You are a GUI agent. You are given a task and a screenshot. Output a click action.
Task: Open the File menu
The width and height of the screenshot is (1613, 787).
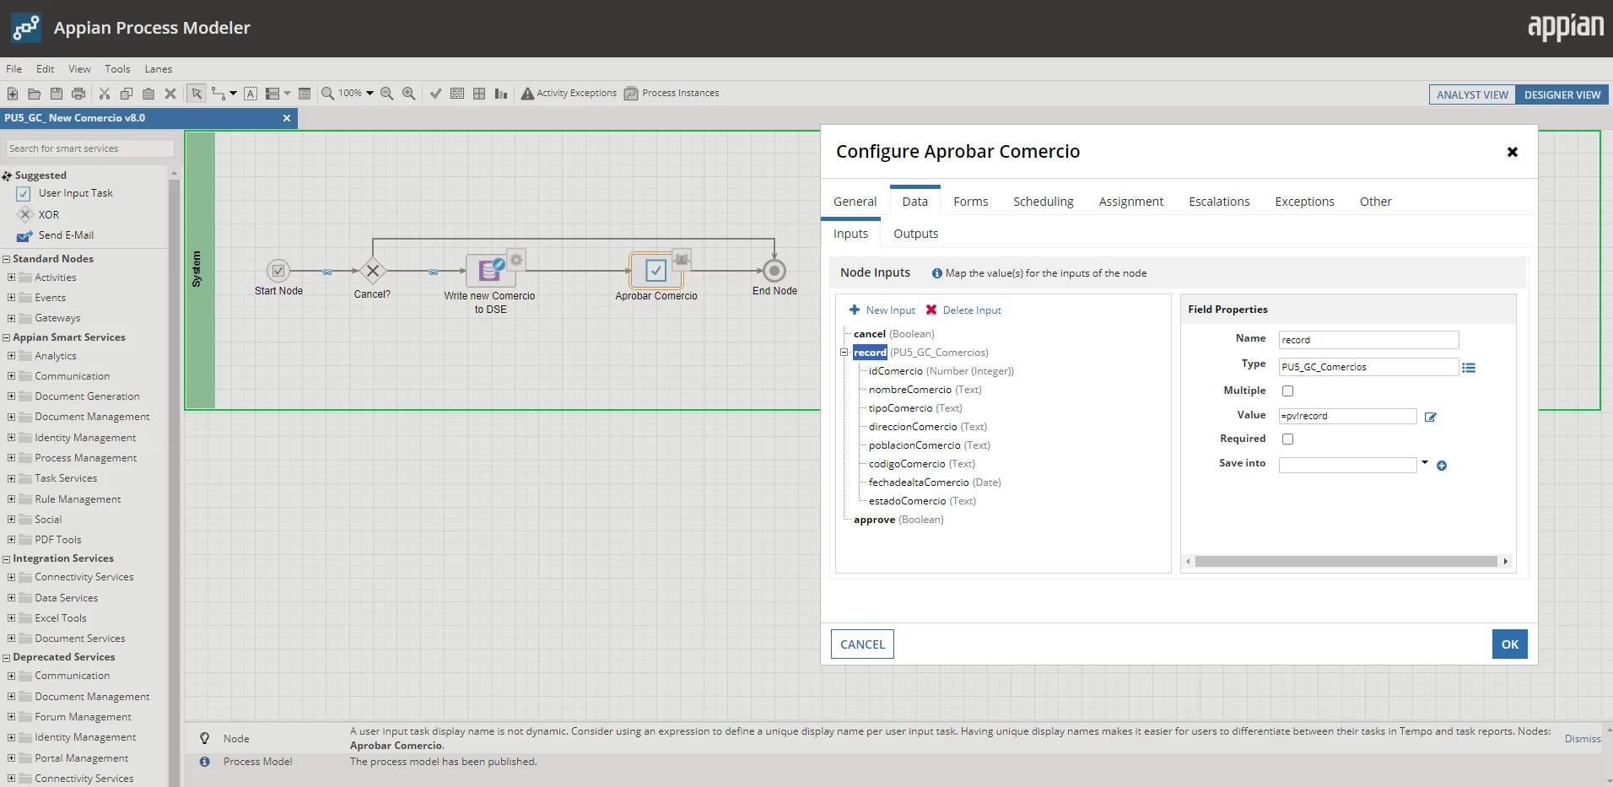[14, 69]
